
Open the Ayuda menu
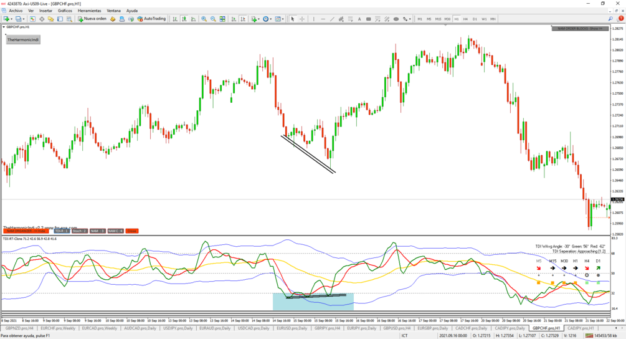pyautogui.click(x=132, y=11)
